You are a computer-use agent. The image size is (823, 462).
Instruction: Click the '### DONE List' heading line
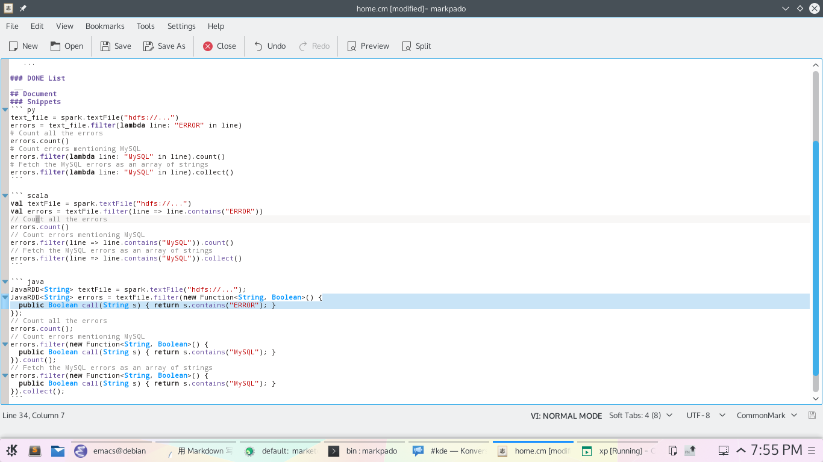[37, 78]
